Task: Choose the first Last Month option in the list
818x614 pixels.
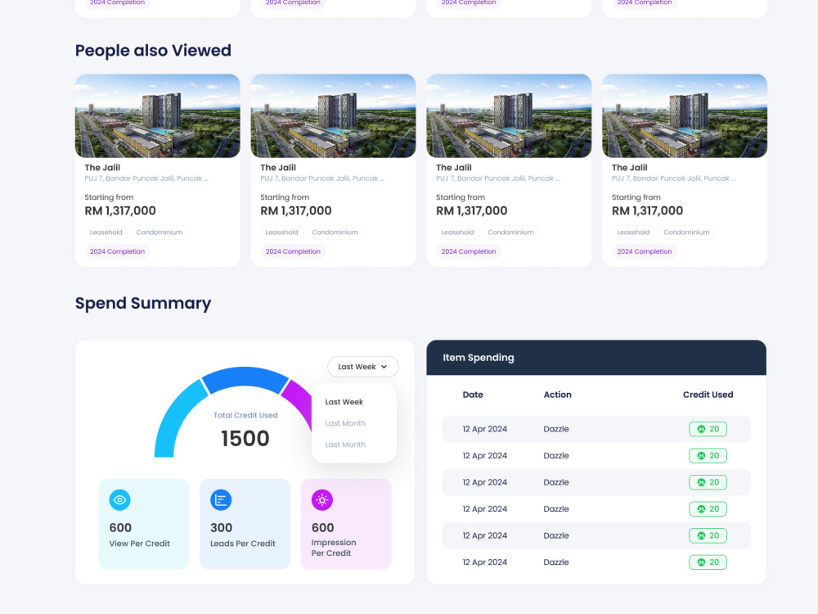Action: [345, 423]
